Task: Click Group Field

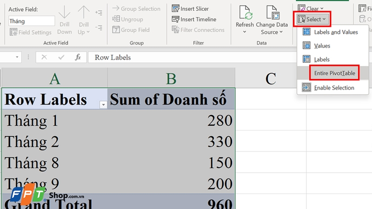Action: (x=131, y=30)
